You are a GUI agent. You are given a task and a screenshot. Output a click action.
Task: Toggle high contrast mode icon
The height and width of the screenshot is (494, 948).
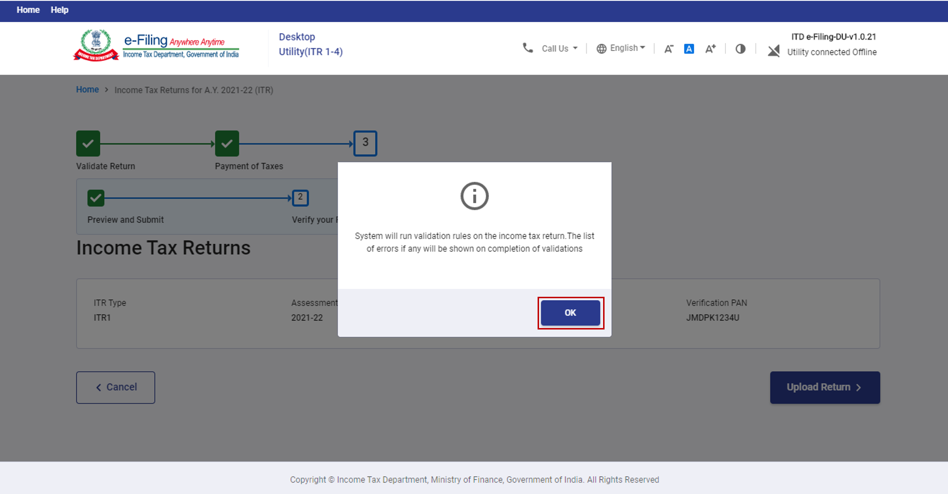tap(740, 49)
